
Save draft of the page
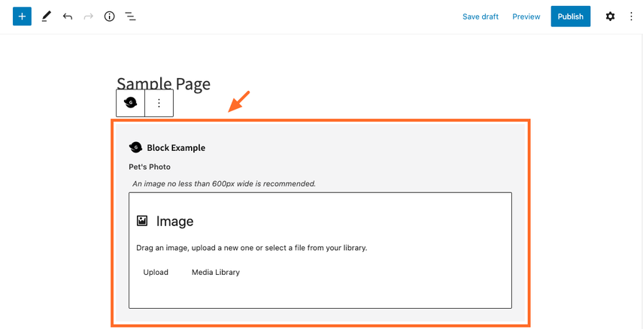tap(481, 17)
